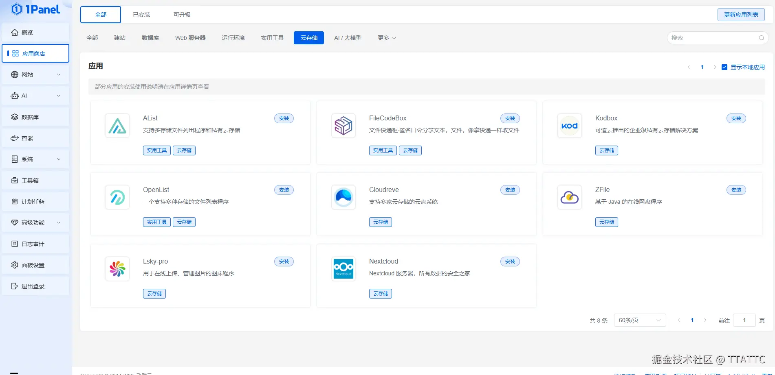Click the 日志审计 log icon

coord(15,244)
